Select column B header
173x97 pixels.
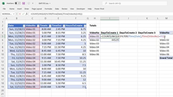click(17, 18)
